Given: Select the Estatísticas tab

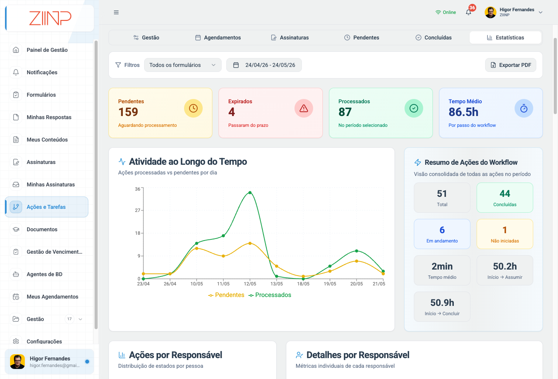Looking at the screenshot, I should coord(505,38).
